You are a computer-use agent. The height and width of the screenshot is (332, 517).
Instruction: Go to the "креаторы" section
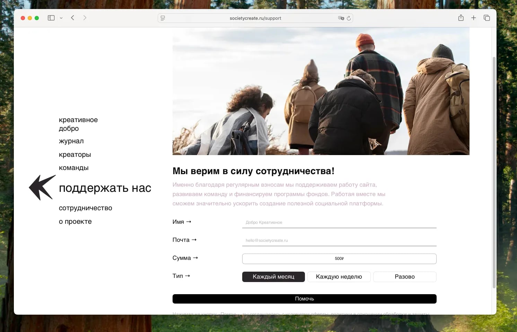tap(75, 155)
